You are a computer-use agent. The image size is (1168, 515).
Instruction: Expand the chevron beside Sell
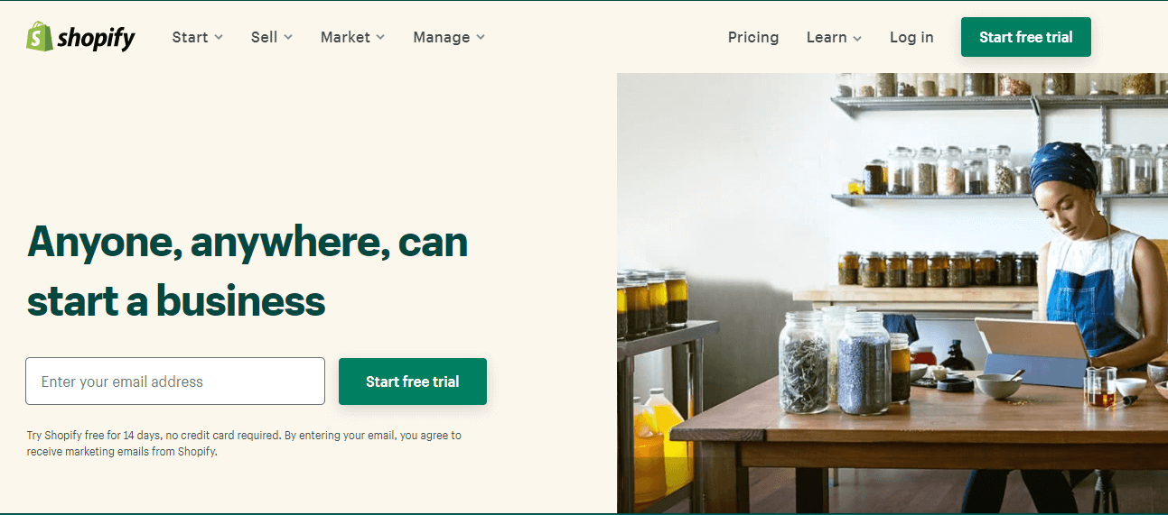288,37
